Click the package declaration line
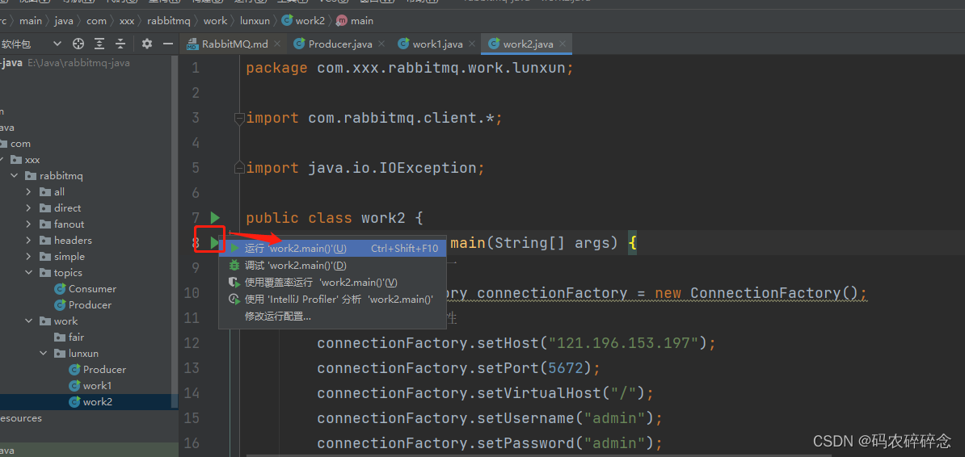This screenshot has height=457, width=965. pos(410,68)
